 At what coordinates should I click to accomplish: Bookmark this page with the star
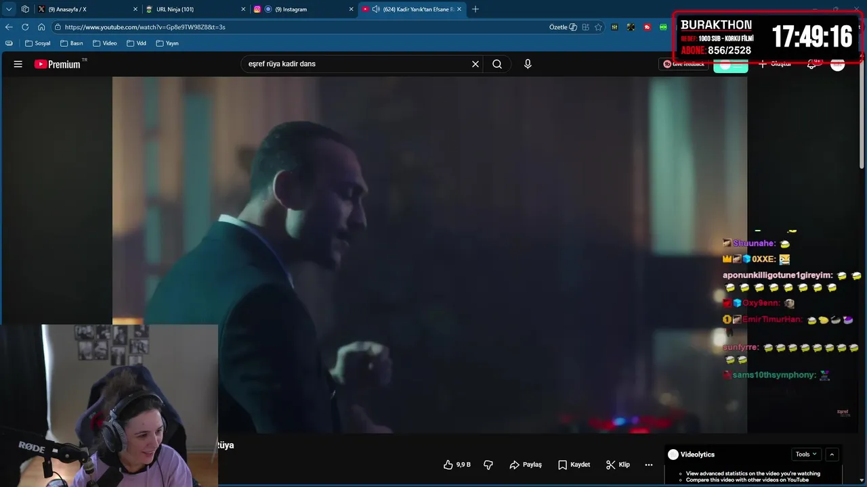coord(598,27)
